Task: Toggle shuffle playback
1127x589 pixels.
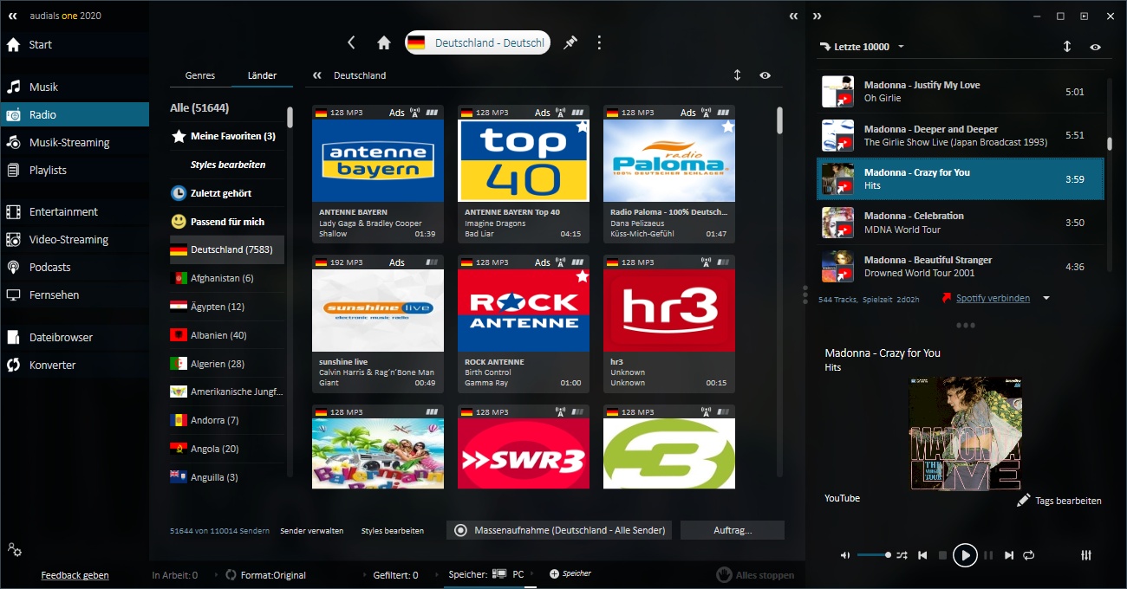Action: pos(902,555)
